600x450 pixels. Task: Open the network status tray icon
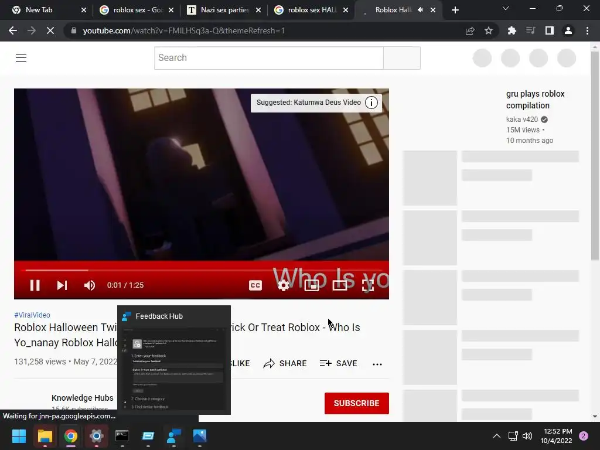point(513,436)
